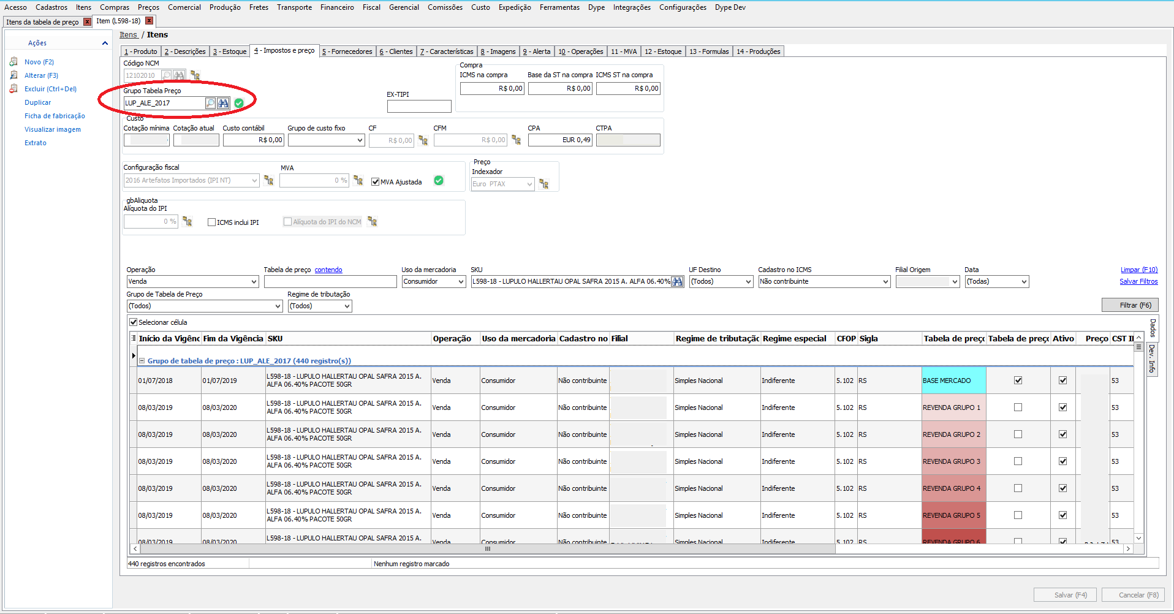Click the Alterar (F3) edit icon

click(13, 75)
